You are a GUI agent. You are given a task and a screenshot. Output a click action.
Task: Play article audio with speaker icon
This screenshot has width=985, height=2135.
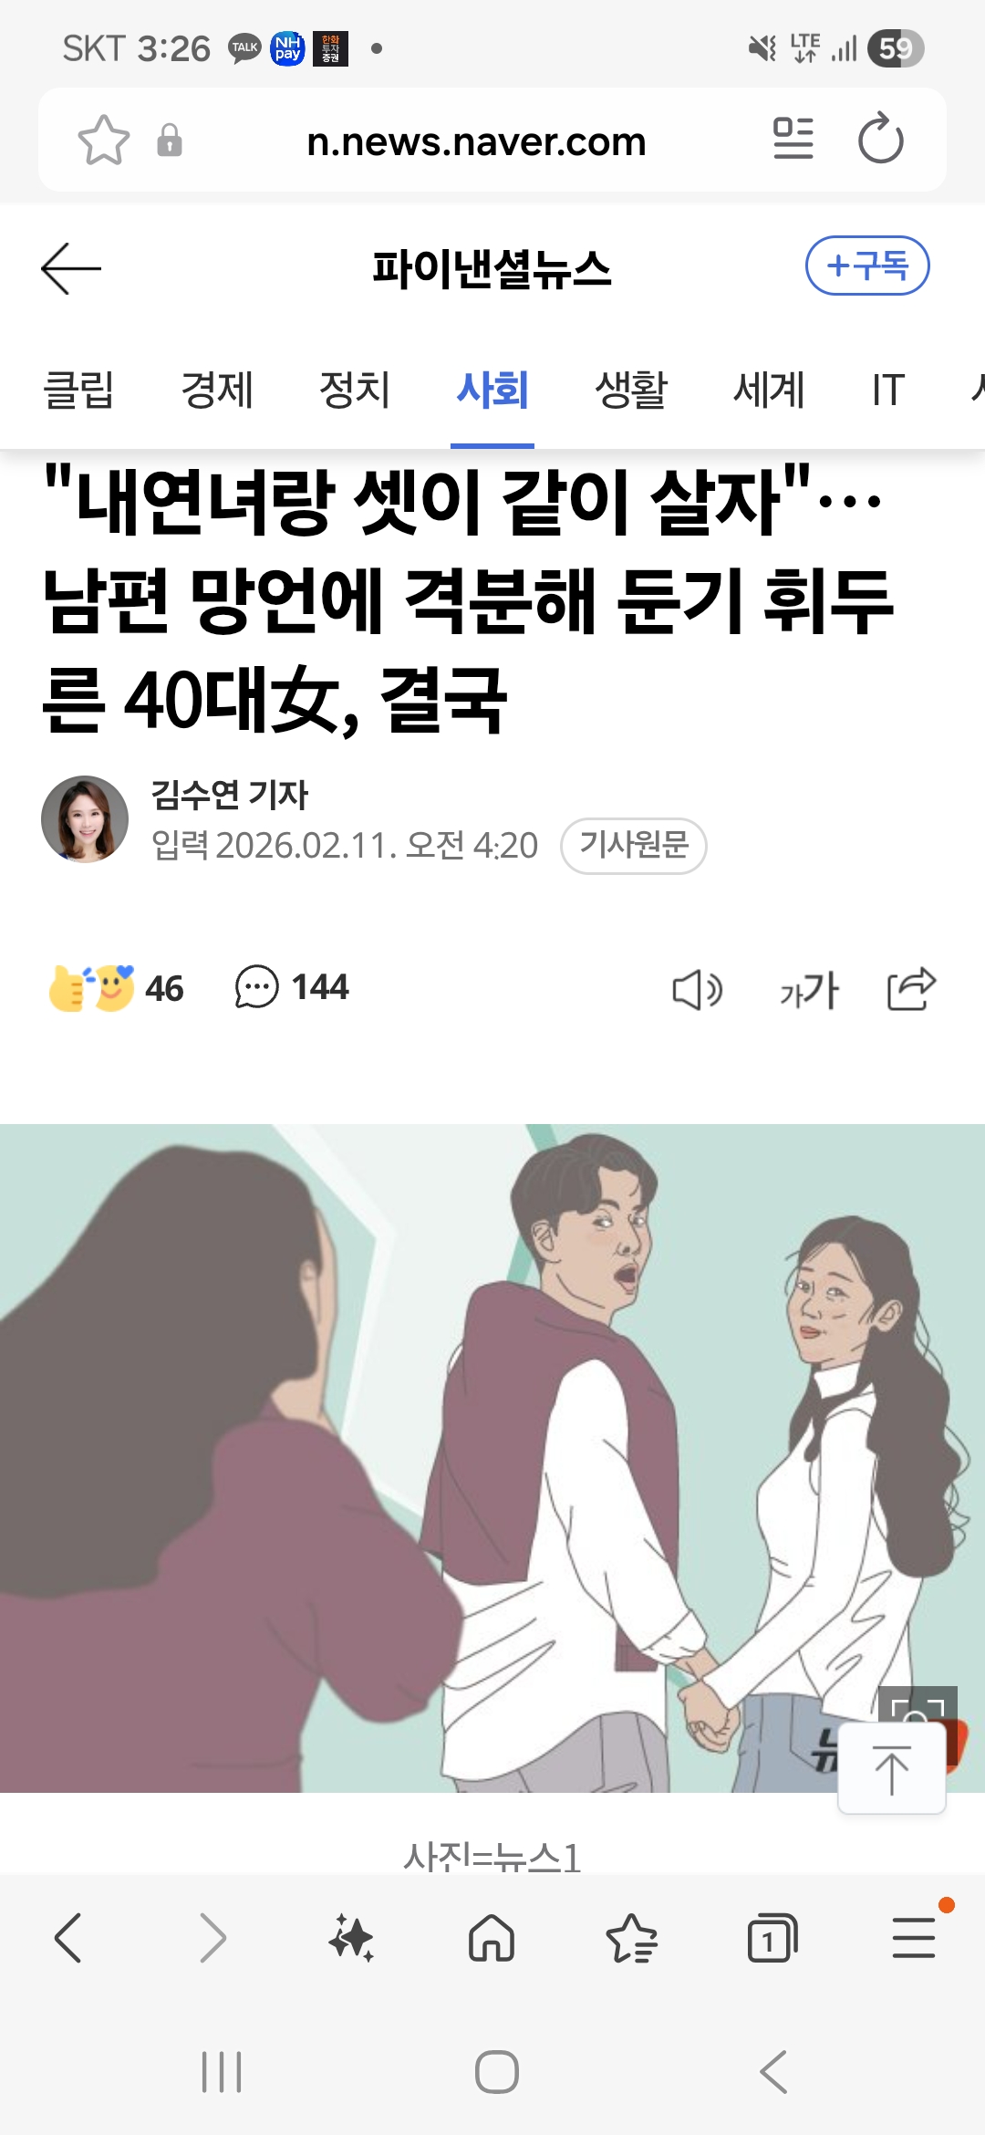point(698,990)
